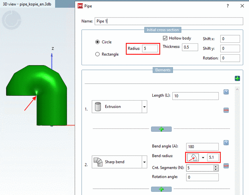Open help info for the Extrusion element
249x195 pixels.
click(x=226, y=92)
